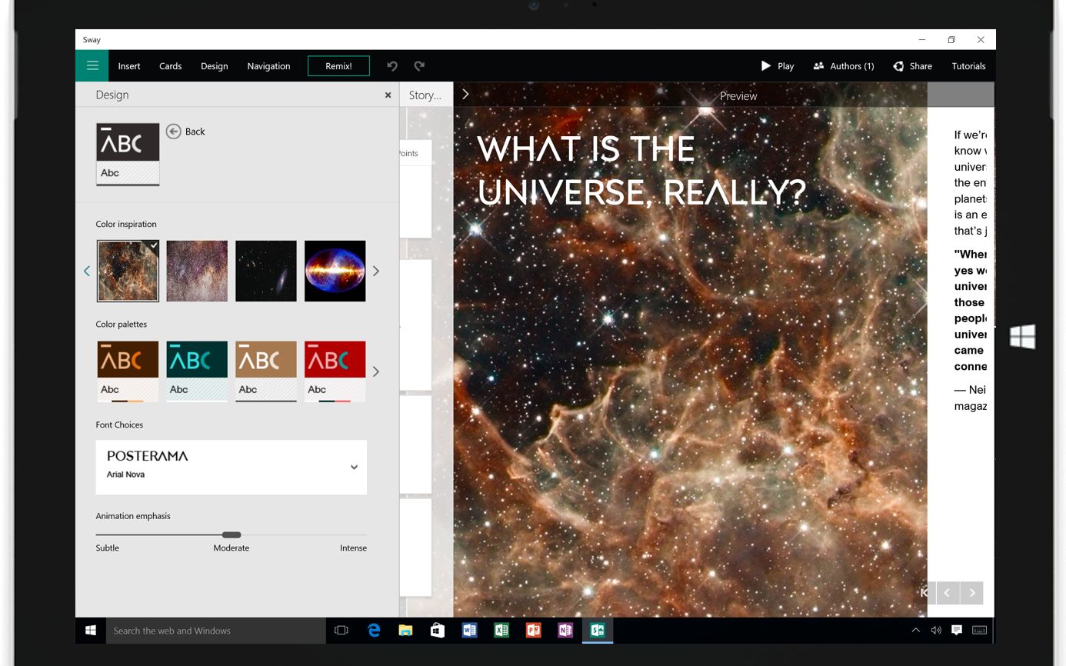Open the Navigation tab
The image size is (1066, 666).
coord(268,66)
